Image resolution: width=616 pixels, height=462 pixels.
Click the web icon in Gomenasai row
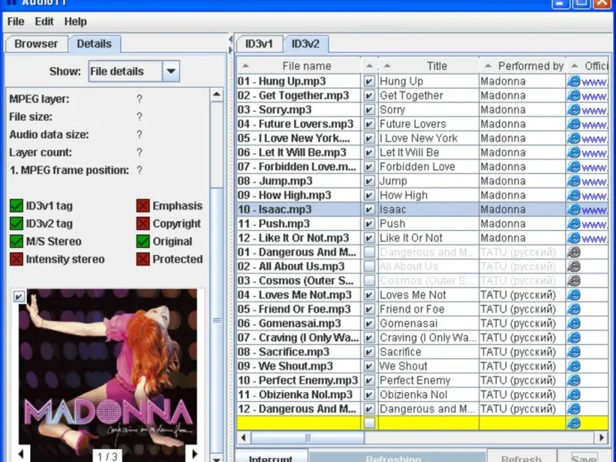574,323
